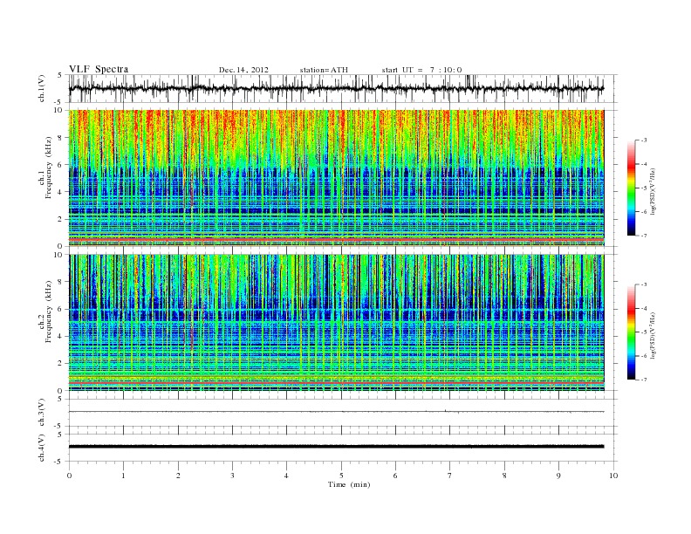Click the ch.2 spectrogram panel

336,323
